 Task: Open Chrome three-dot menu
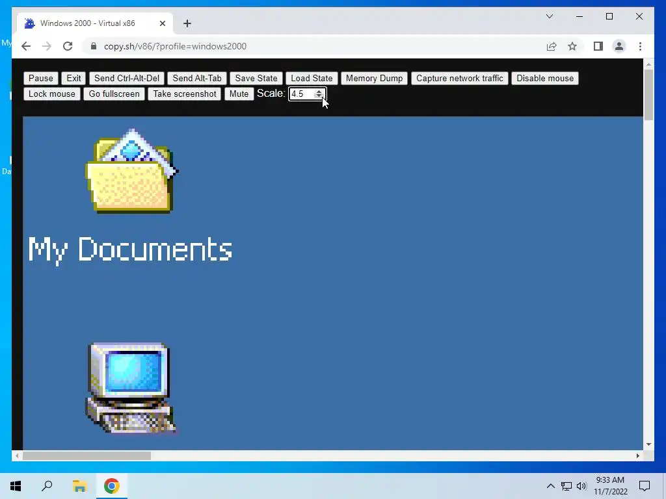point(640,46)
